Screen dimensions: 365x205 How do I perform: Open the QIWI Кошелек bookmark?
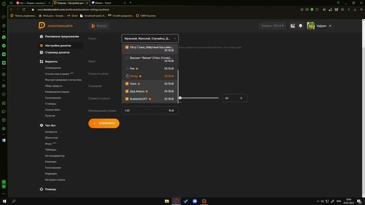point(146,16)
